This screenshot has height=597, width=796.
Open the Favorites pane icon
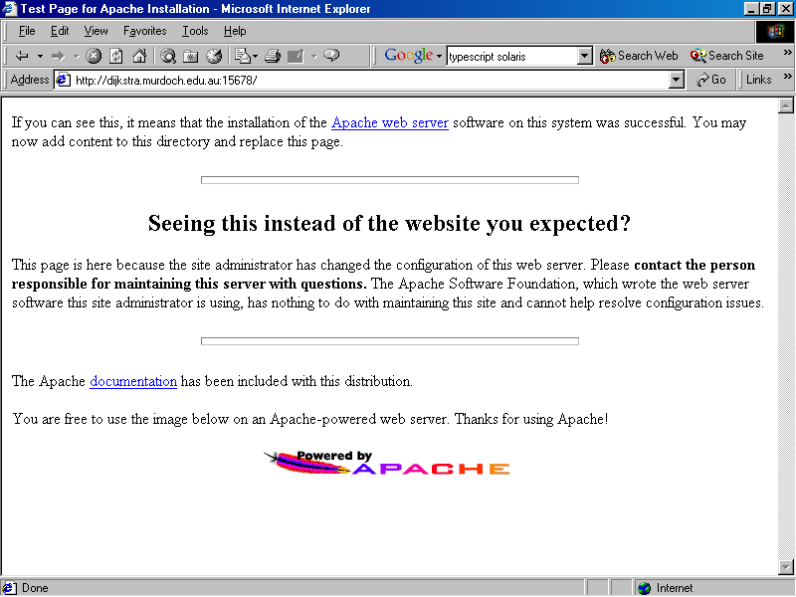191,56
